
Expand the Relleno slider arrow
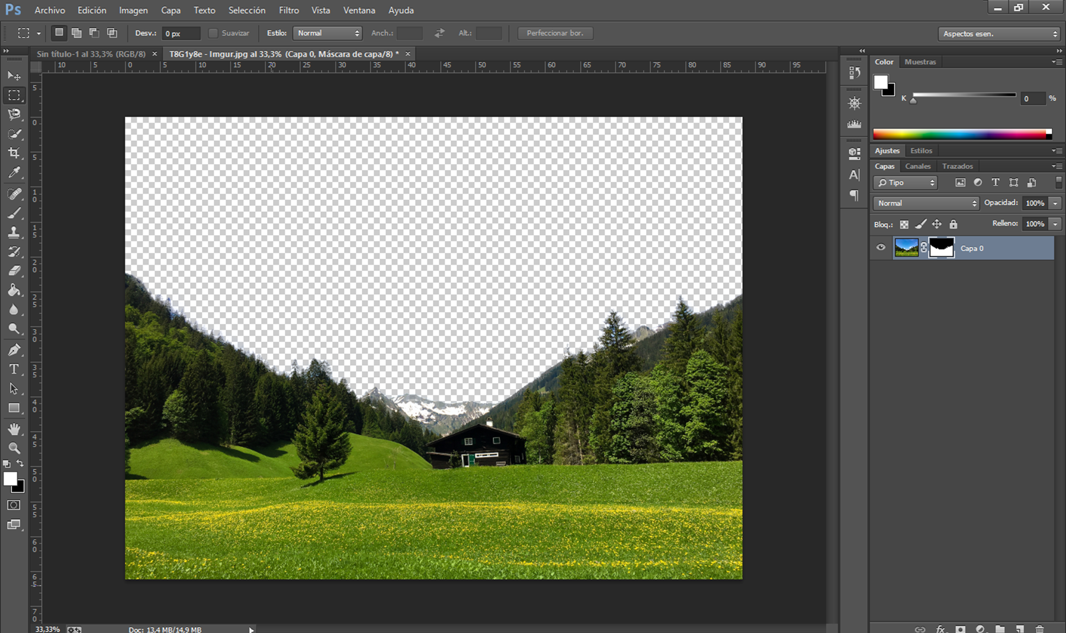point(1055,224)
